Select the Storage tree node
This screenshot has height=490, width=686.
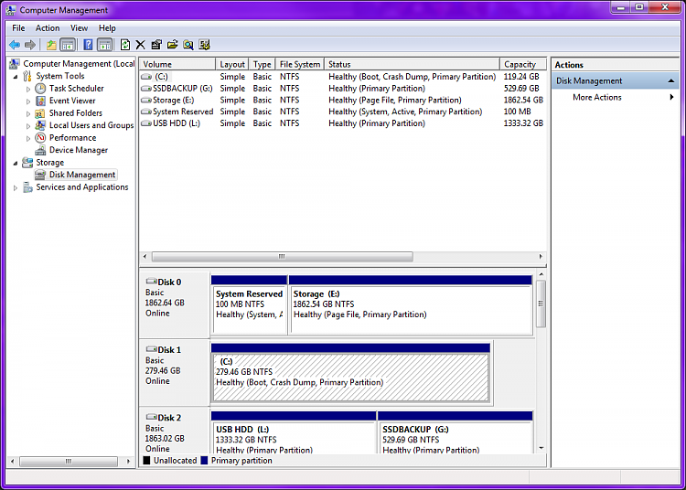click(50, 162)
